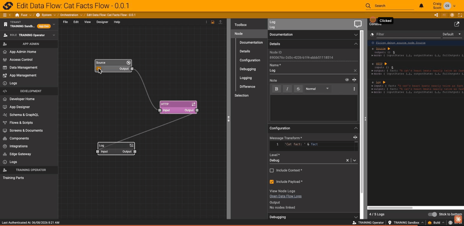Uncheck the Include Payload checkbox
The image size is (464, 226).
272,182
